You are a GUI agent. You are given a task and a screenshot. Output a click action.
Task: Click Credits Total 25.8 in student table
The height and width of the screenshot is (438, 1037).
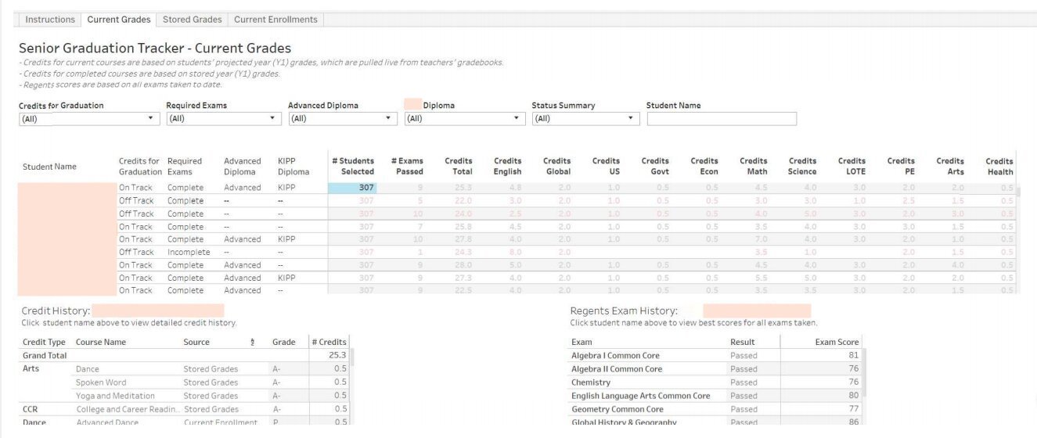pos(464,227)
